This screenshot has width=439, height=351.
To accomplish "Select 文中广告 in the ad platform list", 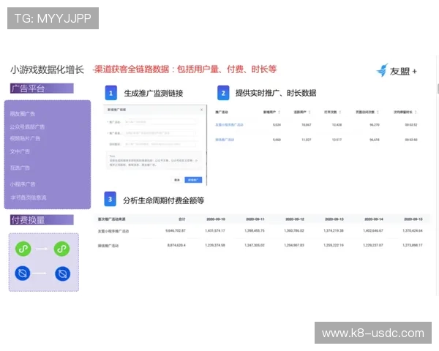I will [20, 151].
